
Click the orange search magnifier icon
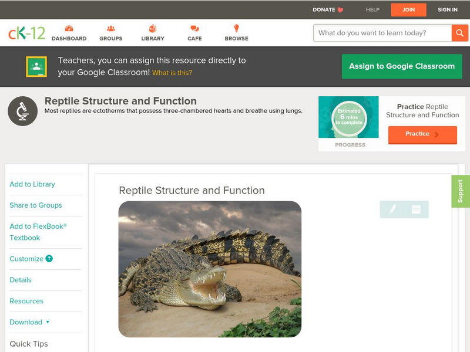point(460,33)
